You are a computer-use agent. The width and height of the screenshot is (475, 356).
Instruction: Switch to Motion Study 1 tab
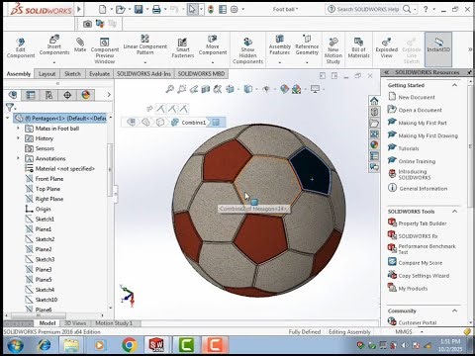114,323
